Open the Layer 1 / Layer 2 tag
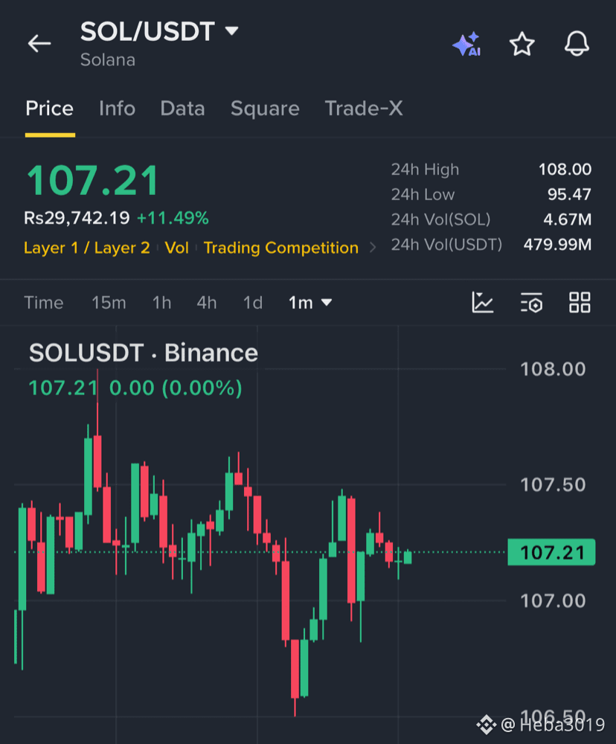616x744 pixels. click(87, 248)
